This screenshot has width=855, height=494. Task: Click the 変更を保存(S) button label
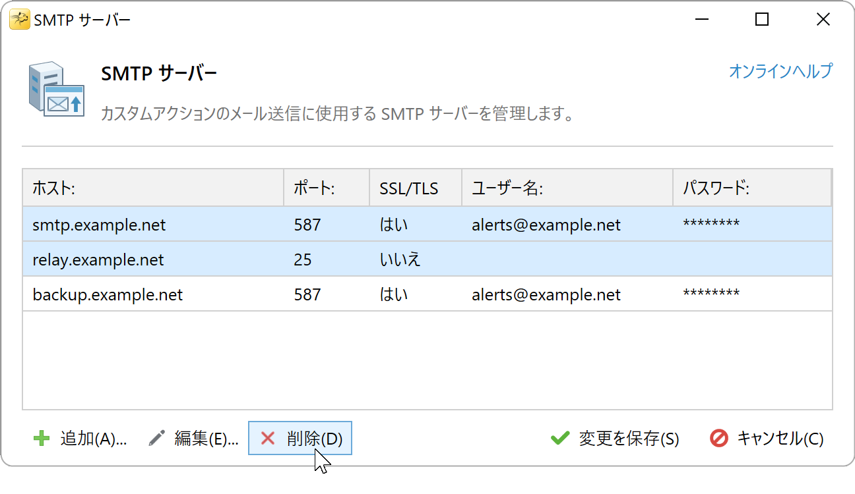click(x=629, y=439)
